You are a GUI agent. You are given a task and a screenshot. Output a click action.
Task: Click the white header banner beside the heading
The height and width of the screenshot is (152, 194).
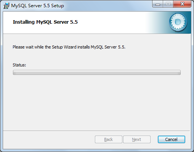(x=112, y=22)
